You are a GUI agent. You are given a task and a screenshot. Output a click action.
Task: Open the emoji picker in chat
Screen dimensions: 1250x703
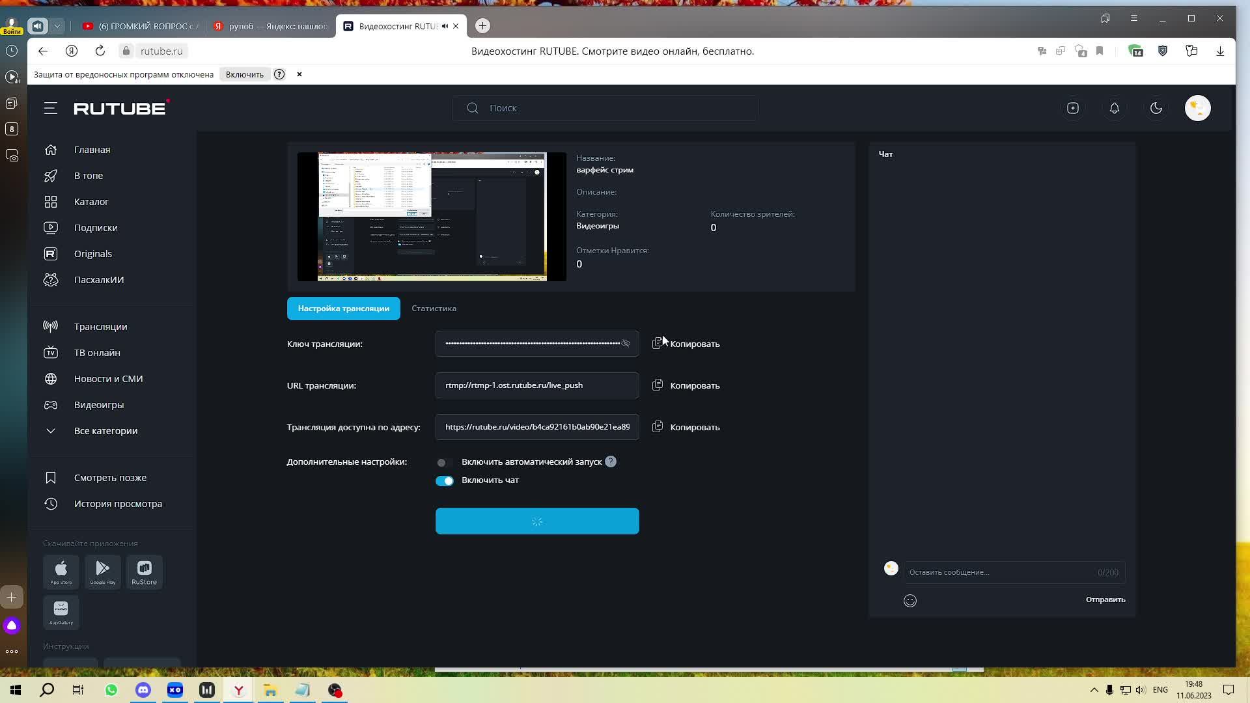910,601
